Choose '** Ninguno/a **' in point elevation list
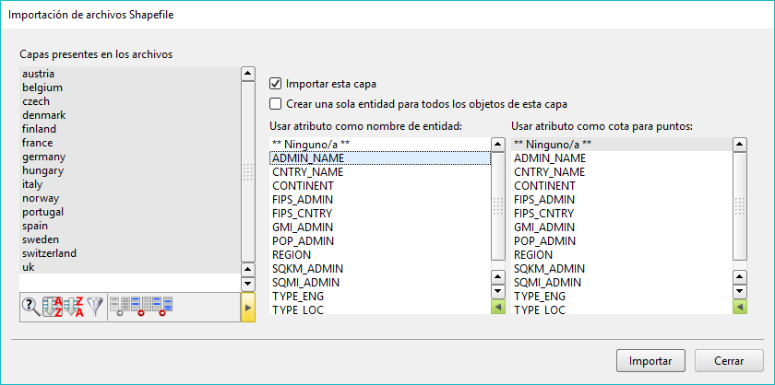 pos(622,145)
